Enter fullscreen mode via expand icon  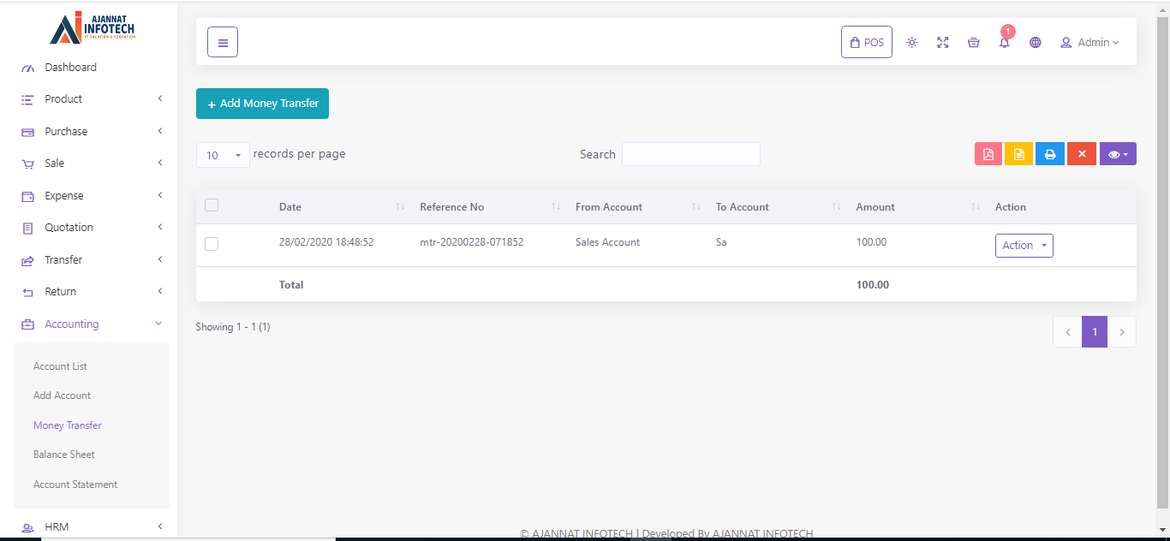(943, 42)
